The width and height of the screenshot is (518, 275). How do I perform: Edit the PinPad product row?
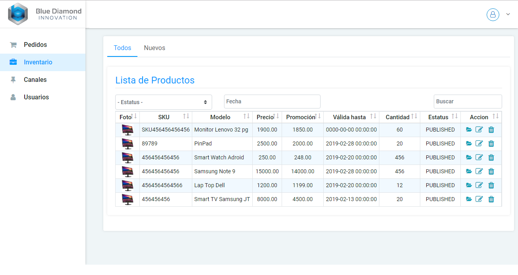click(x=479, y=143)
